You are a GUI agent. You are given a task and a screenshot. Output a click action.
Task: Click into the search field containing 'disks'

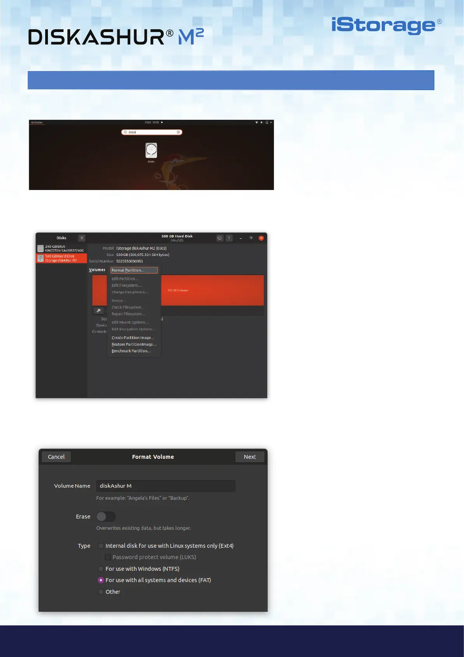[x=152, y=132]
